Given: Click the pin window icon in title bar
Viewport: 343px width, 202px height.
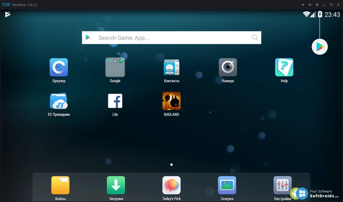Looking at the screenshot, I should (x=310, y=5).
